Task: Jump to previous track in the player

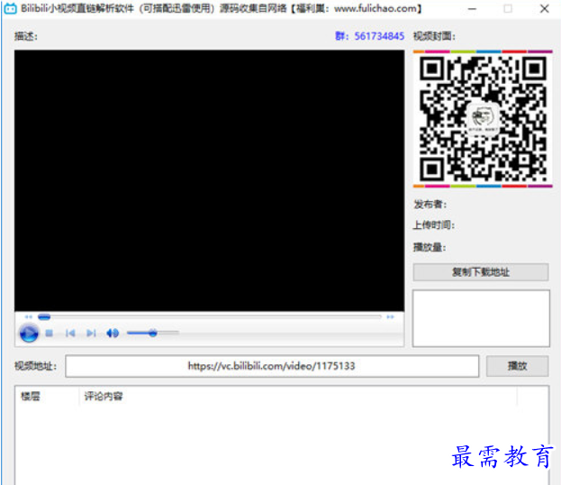Action: [x=70, y=334]
